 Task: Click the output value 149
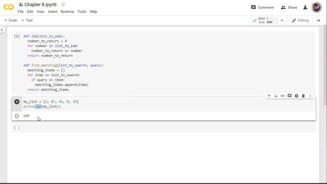(26, 116)
